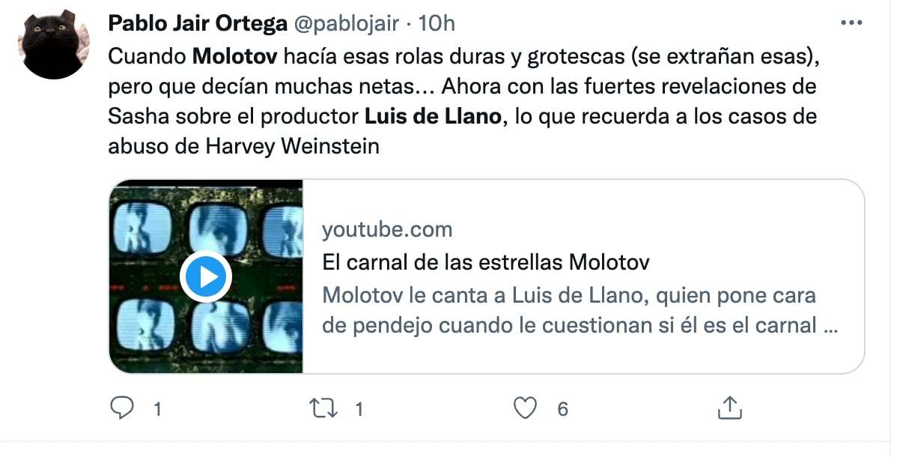Screen dimensions: 897x457
Task: Click the bold Luis de Llano text
Action: tap(431, 117)
